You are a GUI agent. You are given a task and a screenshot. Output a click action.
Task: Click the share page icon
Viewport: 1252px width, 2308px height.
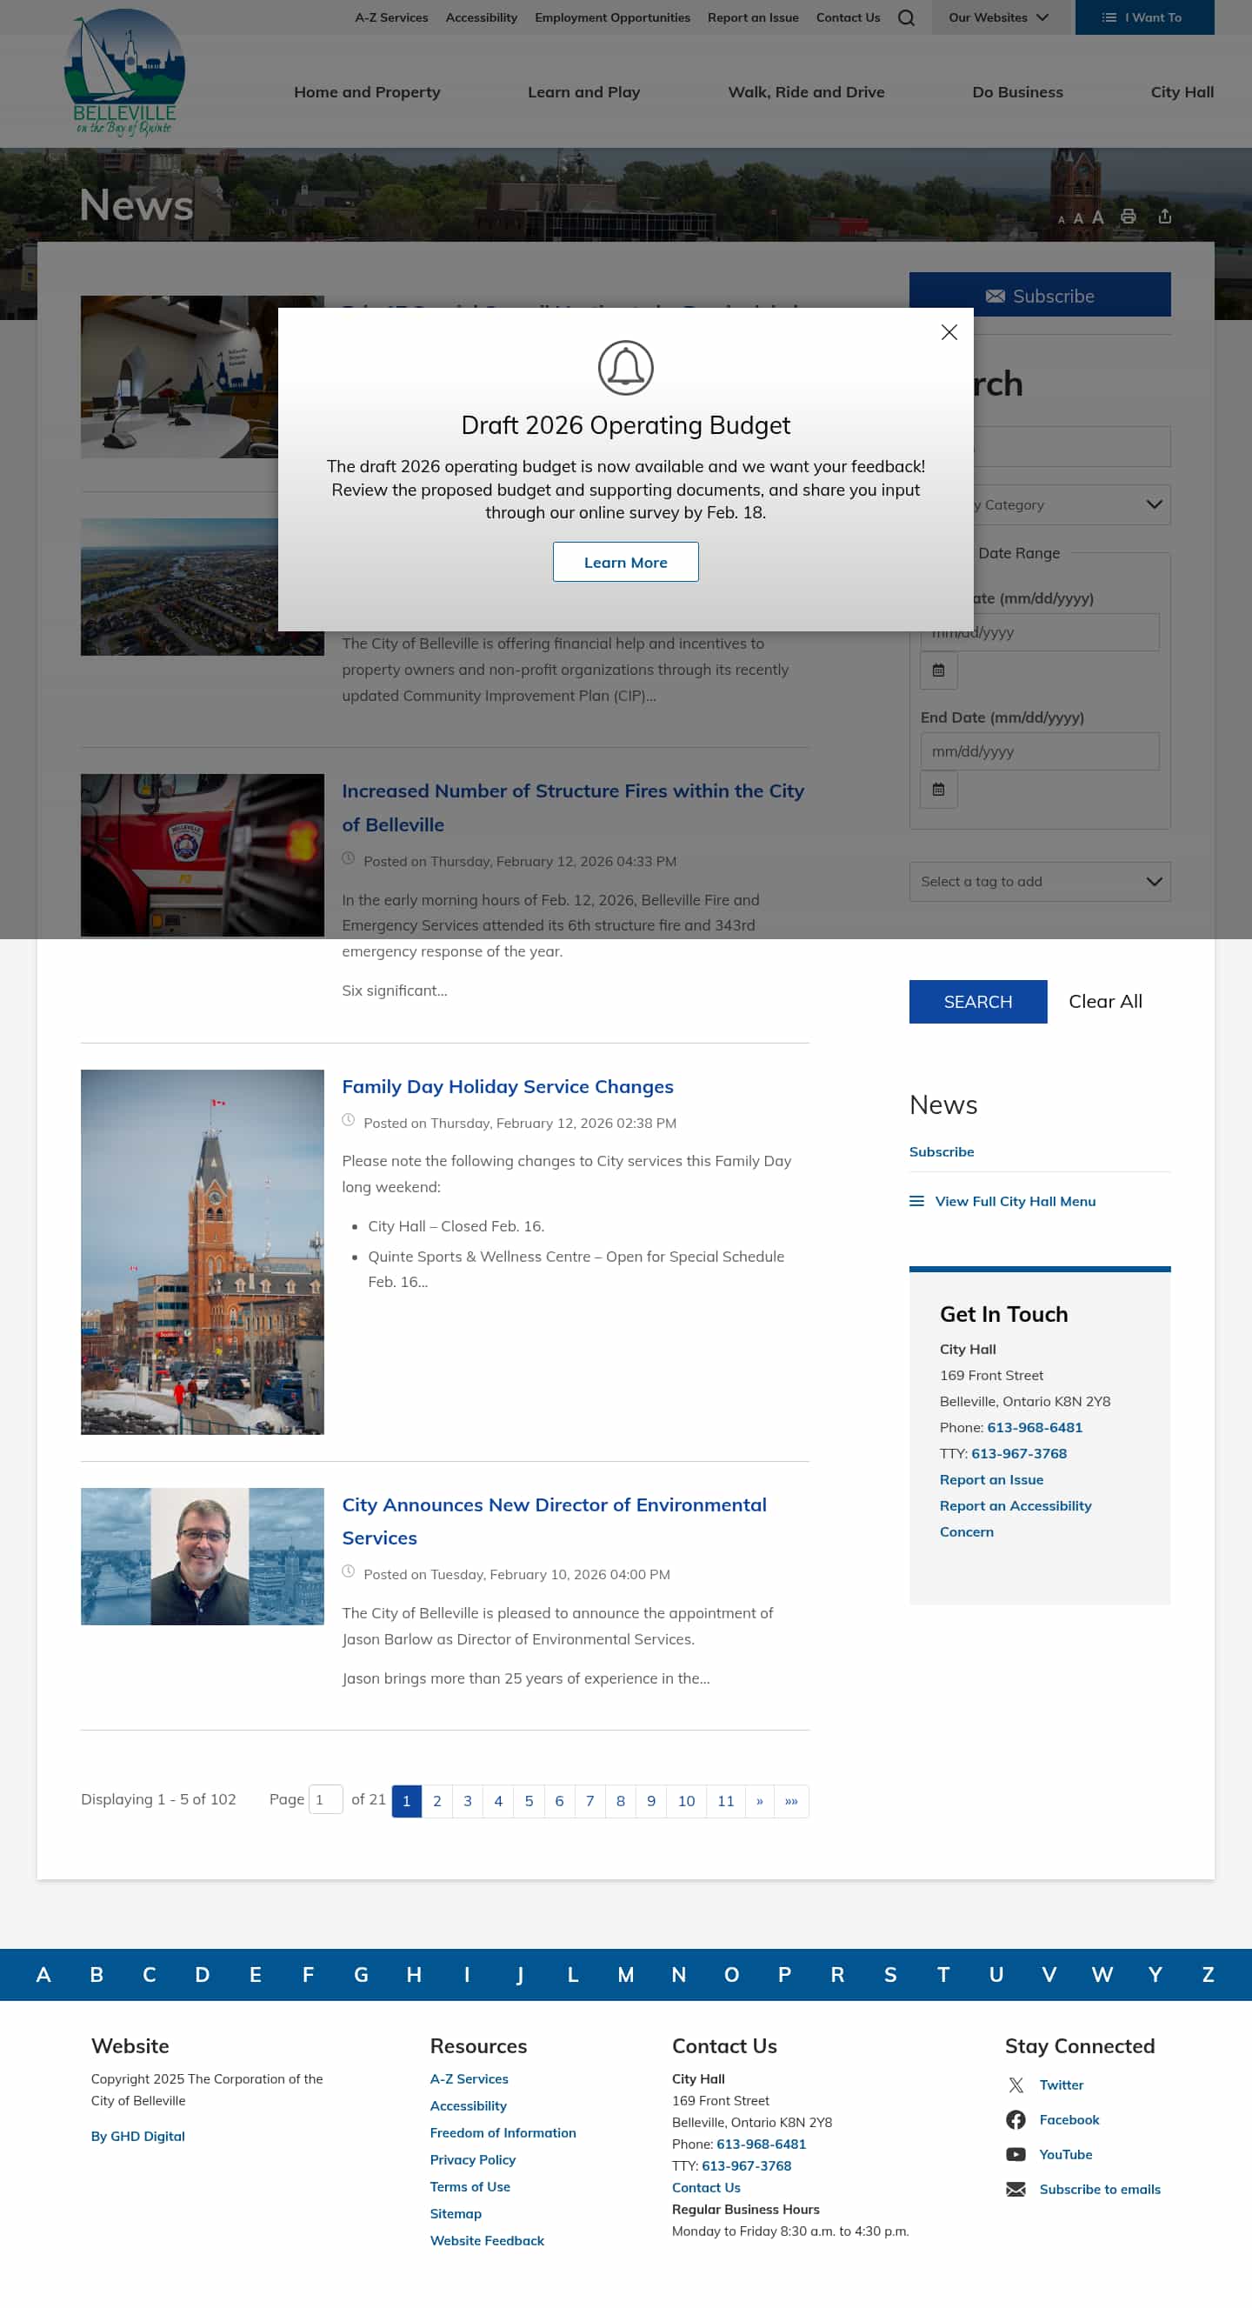pyautogui.click(x=1164, y=216)
